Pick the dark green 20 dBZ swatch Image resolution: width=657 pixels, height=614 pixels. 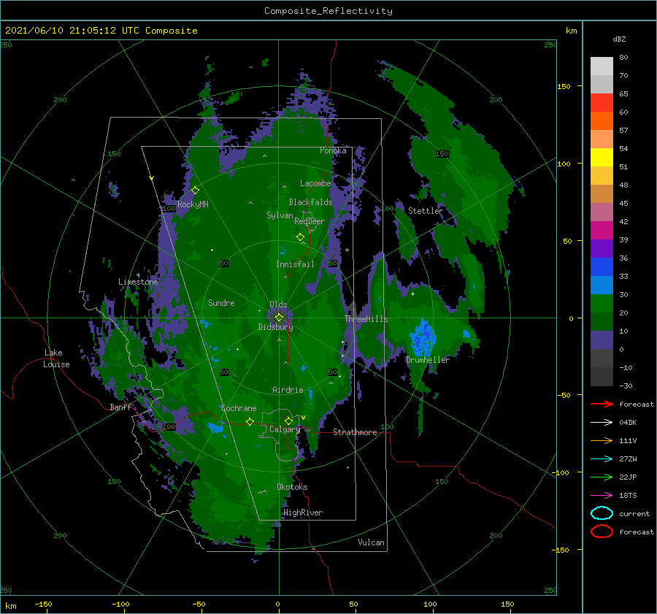tap(602, 321)
